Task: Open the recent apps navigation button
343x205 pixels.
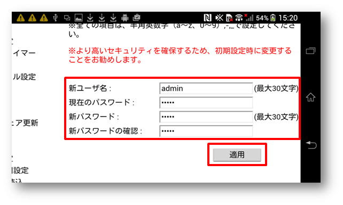Action: coord(310,51)
